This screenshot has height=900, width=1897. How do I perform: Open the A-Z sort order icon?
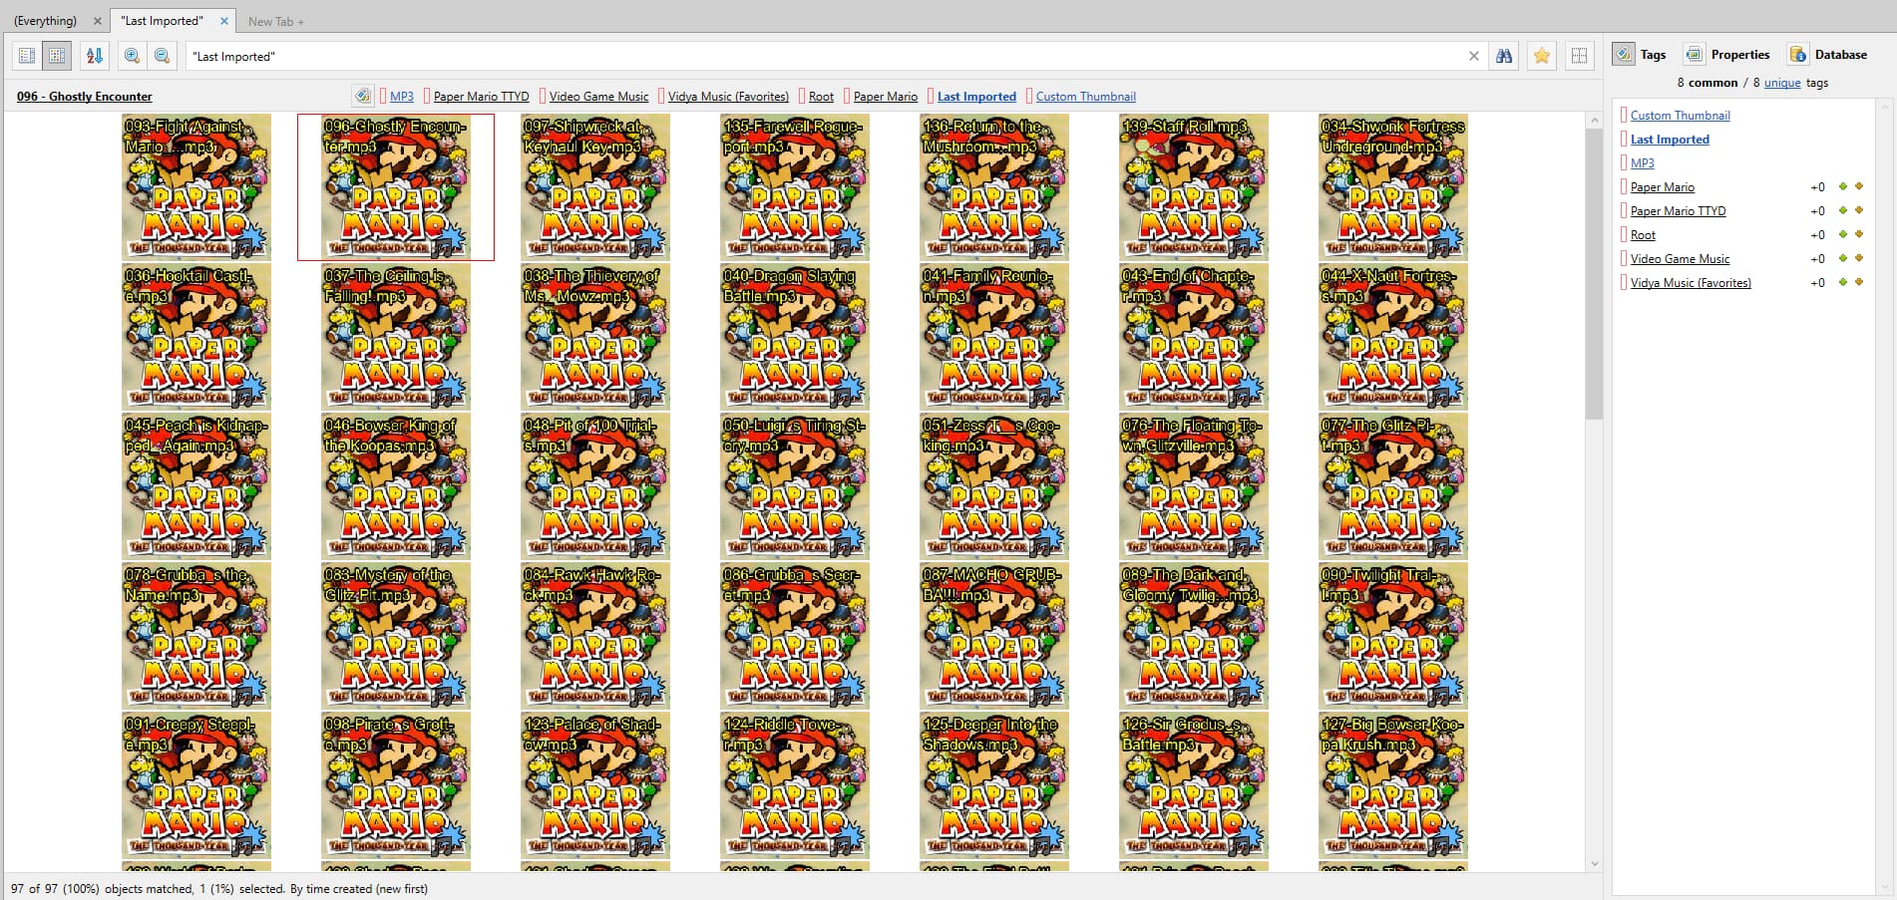pyautogui.click(x=95, y=56)
